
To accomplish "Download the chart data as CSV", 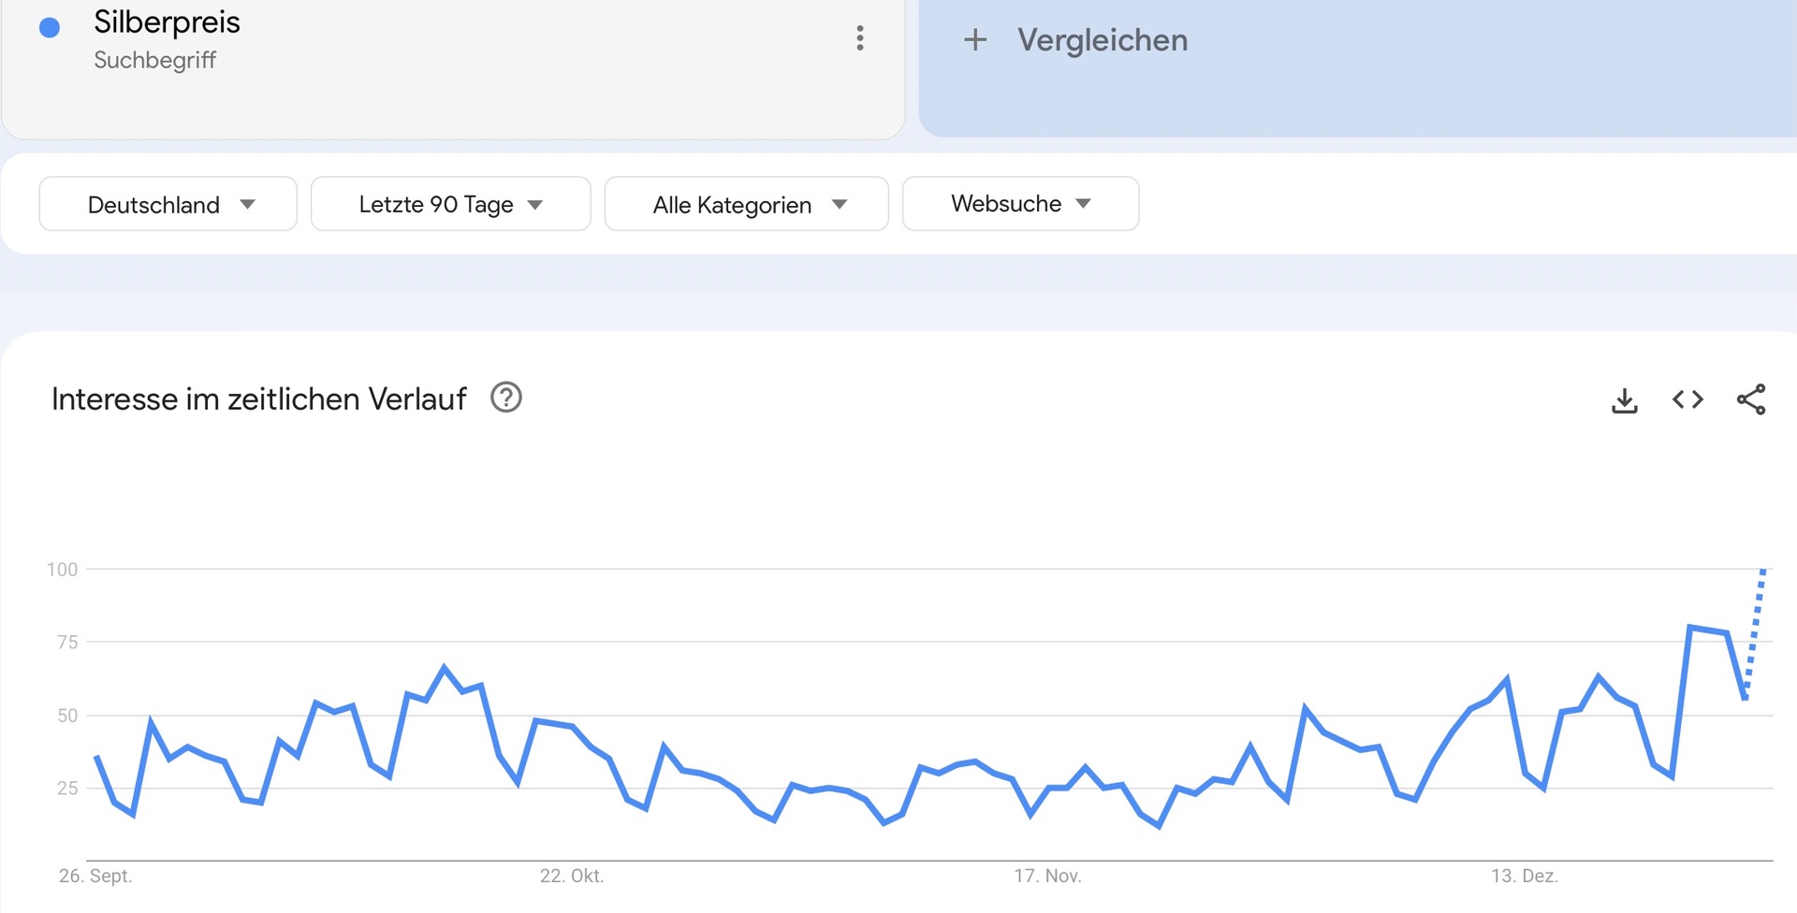I will (1625, 400).
